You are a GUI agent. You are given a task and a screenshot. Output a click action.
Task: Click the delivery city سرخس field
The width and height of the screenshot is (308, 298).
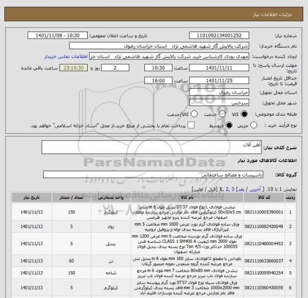point(219,103)
